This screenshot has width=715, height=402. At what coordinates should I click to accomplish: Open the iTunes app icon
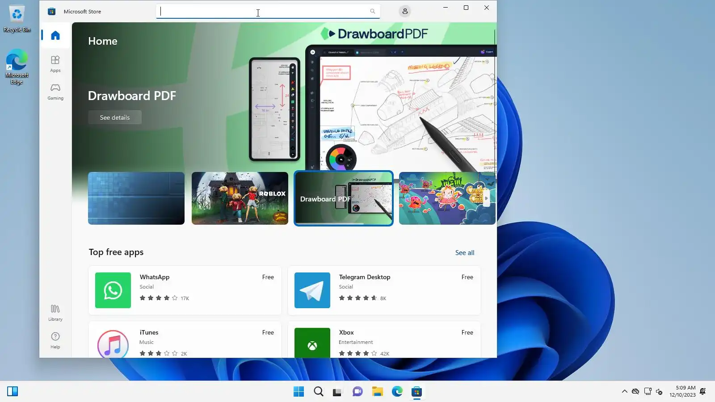[x=113, y=343]
